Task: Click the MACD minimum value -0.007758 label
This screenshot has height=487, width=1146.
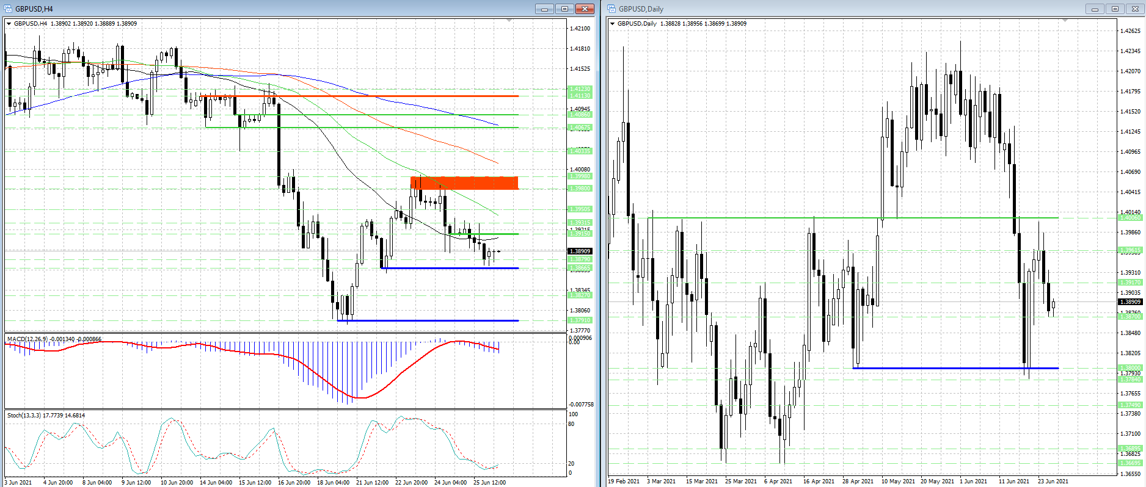Action: point(581,405)
